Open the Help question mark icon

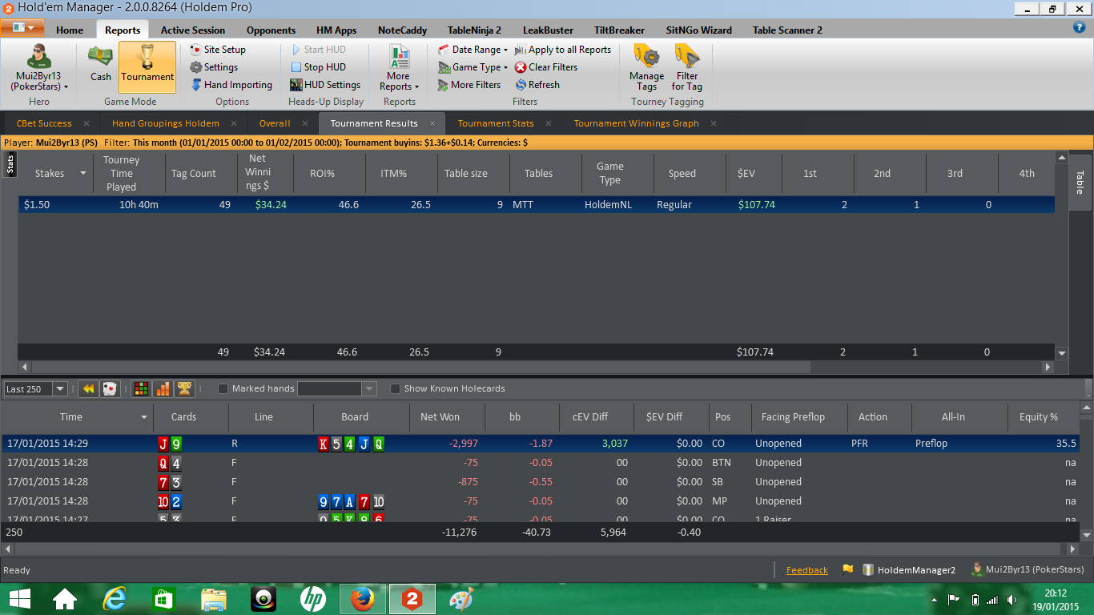(1079, 27)
